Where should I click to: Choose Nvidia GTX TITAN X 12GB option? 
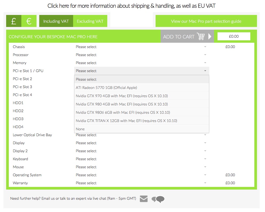142,121
